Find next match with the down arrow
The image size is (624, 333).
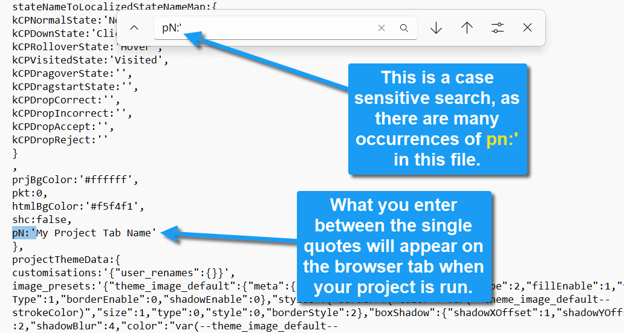[x=436, y=28]
